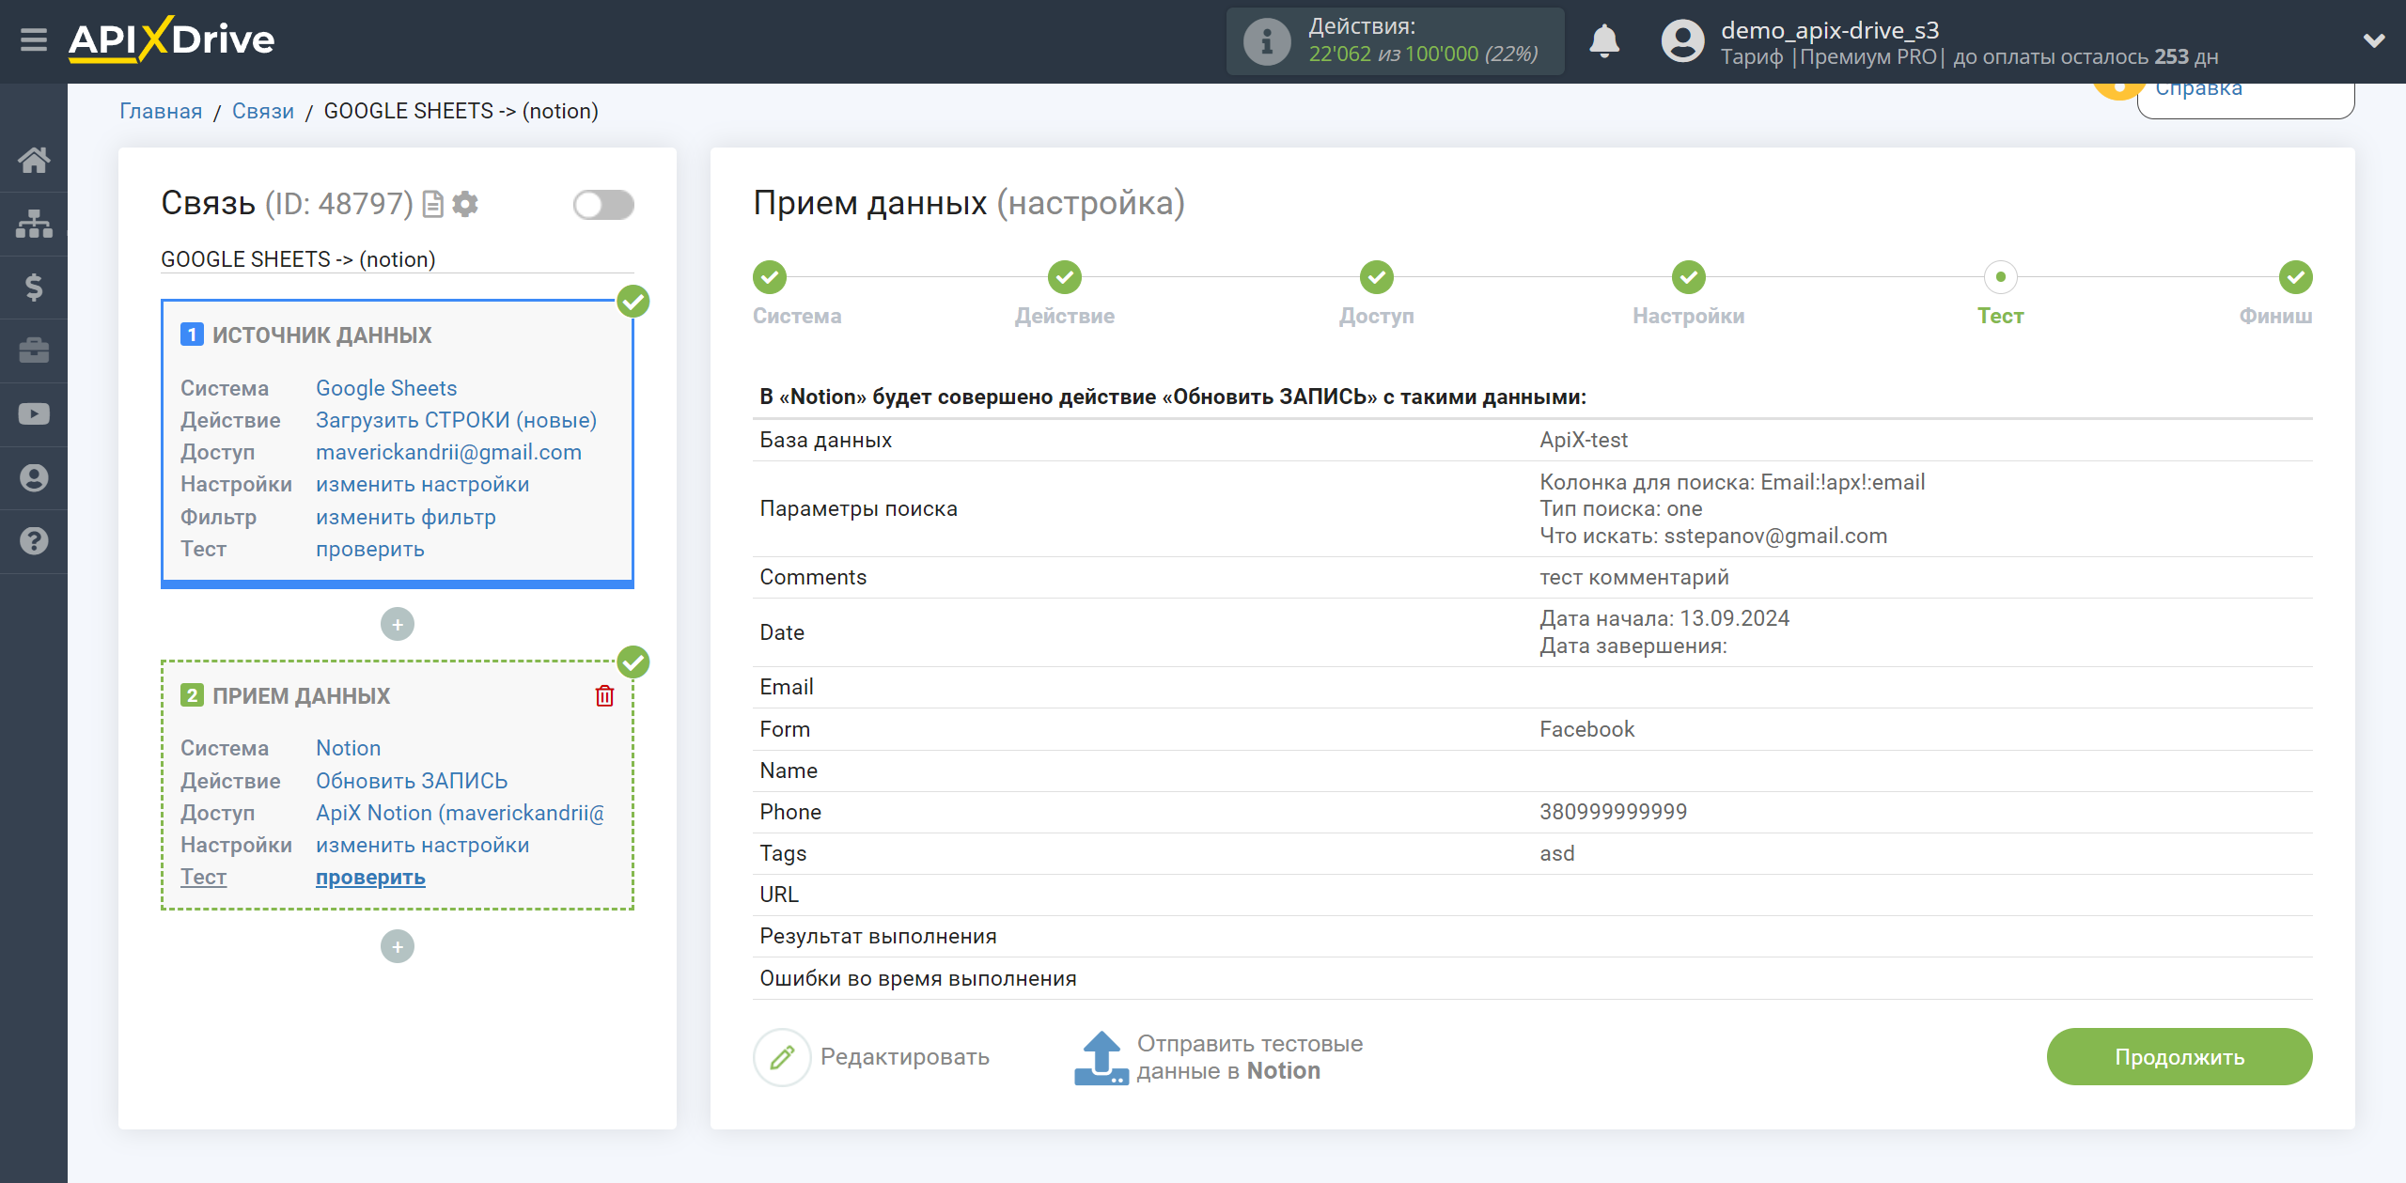Click the green checkmark on receiver block

tap(633, 662)
